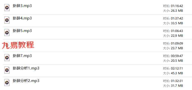Image resolution: width=192 pixels, height=90 pixels.
Task: Click the 22.9 MB size of 卦辞5.mp3
Action: 177,36
